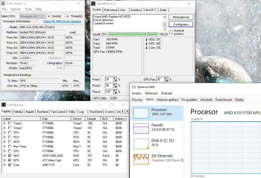
Task: Check the PCH sensor checkbox
Action: 10,137
